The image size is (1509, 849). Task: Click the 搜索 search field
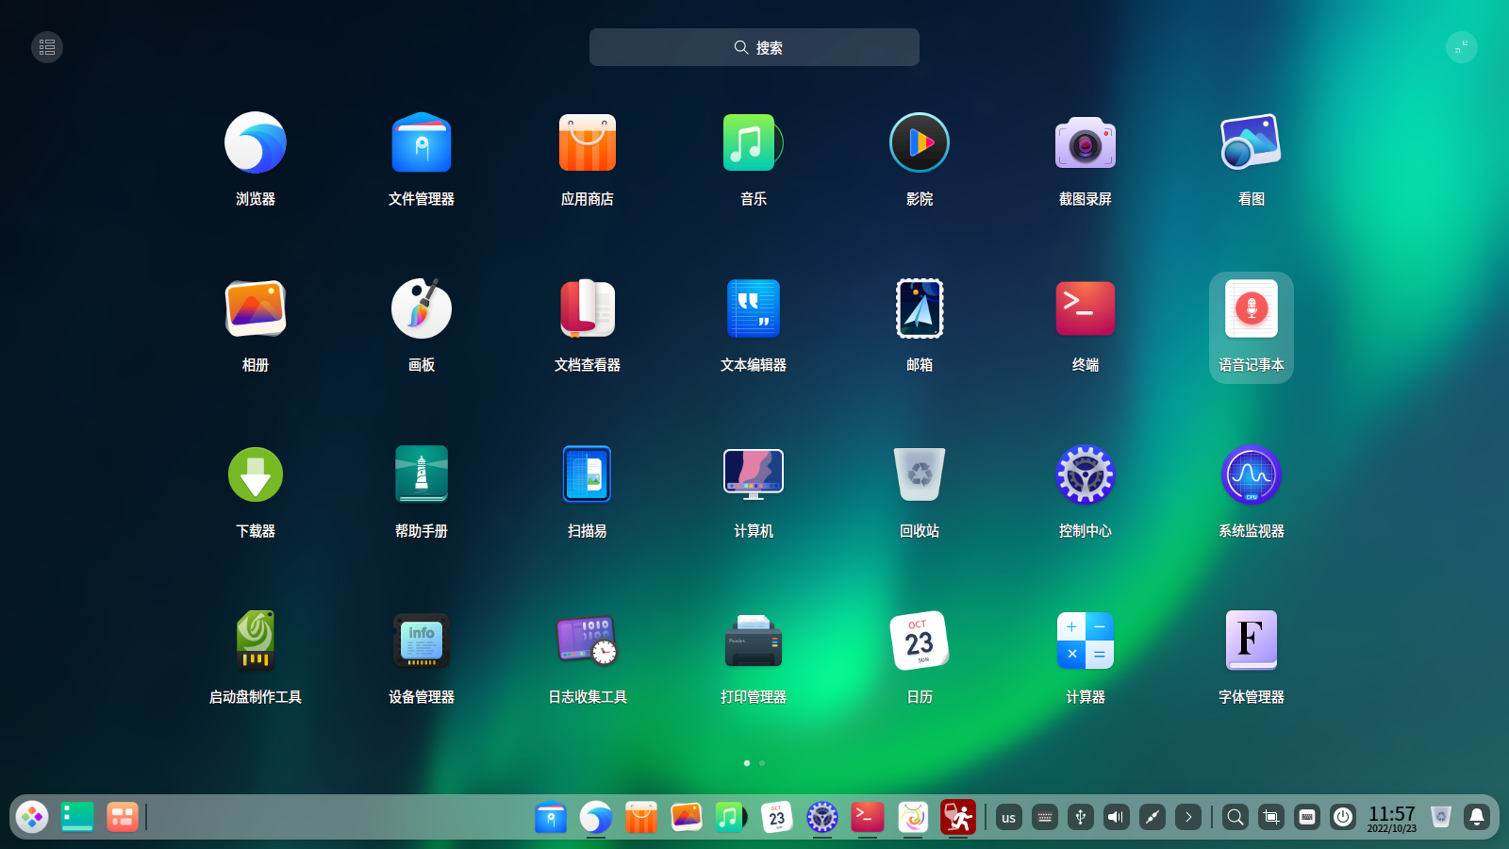754,47
